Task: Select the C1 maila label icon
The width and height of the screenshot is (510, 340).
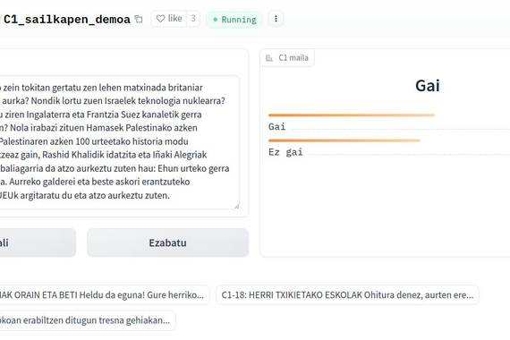Action: click(269, 58)
